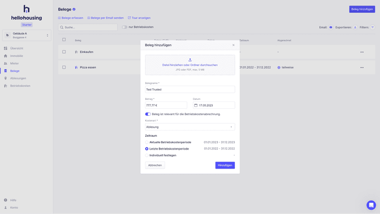
Task: Open the intercom chat bubble
Action: (371, 205)
